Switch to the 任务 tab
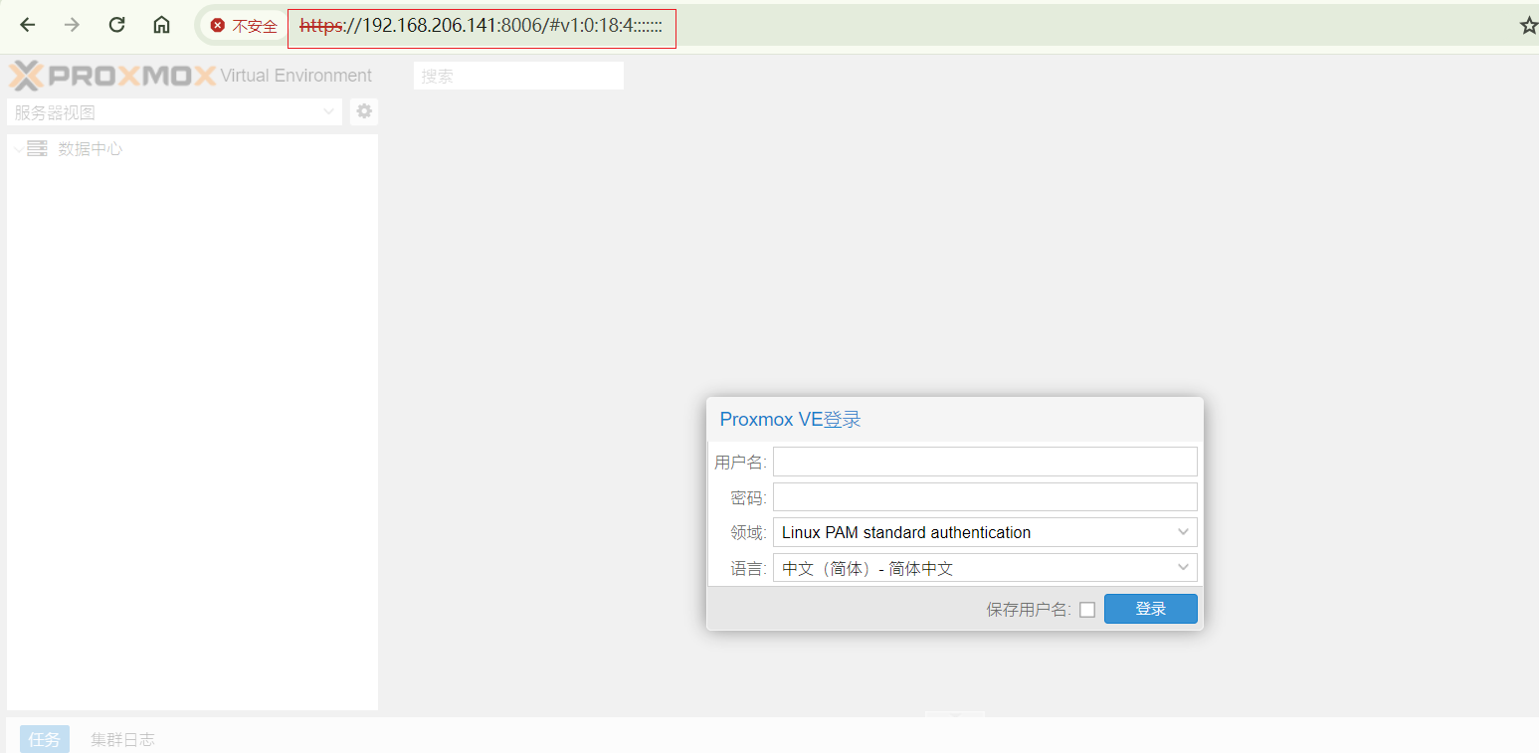This screenshot has height=753, width=1539. tap(45, 739)
